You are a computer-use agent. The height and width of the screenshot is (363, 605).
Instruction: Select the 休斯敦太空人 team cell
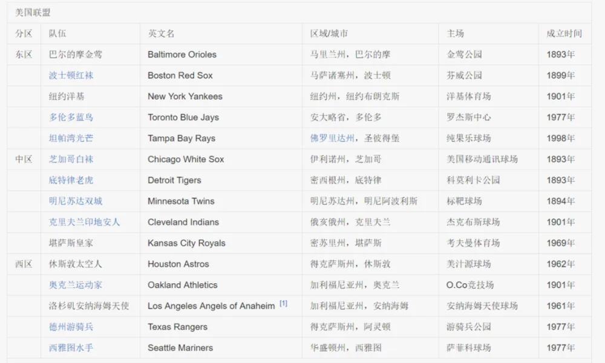click(x=76, y=264)
